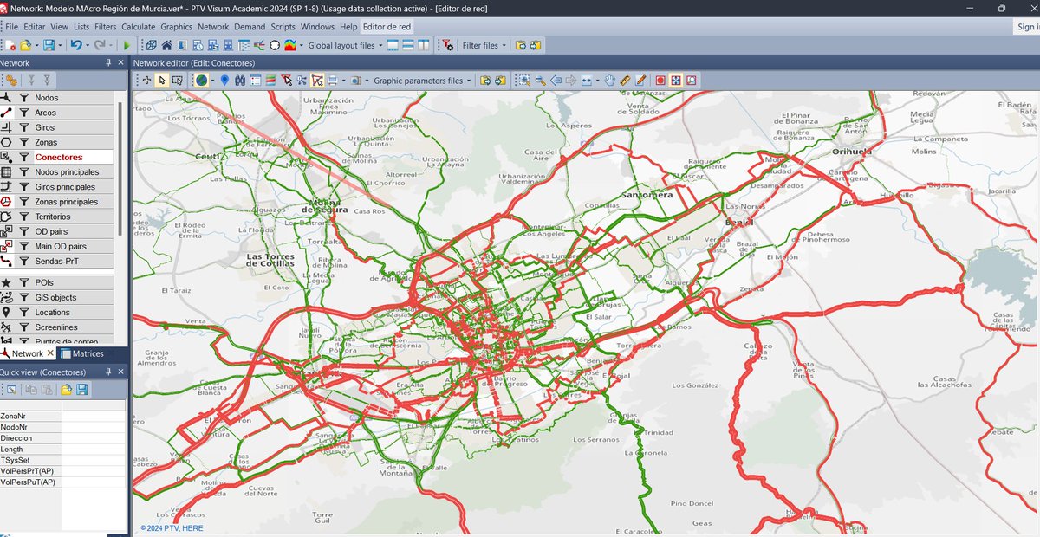The width and height of the screenshot is (1040, 537).
Task: Run the procedure sequence with green play icon
Action: point(126,45)
